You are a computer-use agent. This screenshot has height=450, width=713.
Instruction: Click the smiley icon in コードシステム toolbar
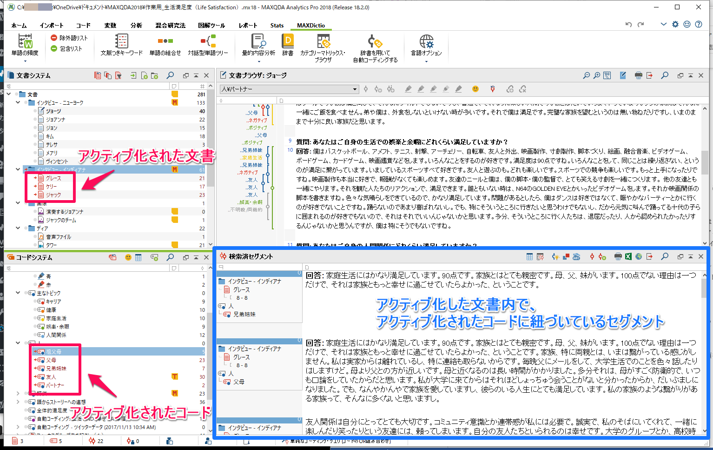(128, 257)
